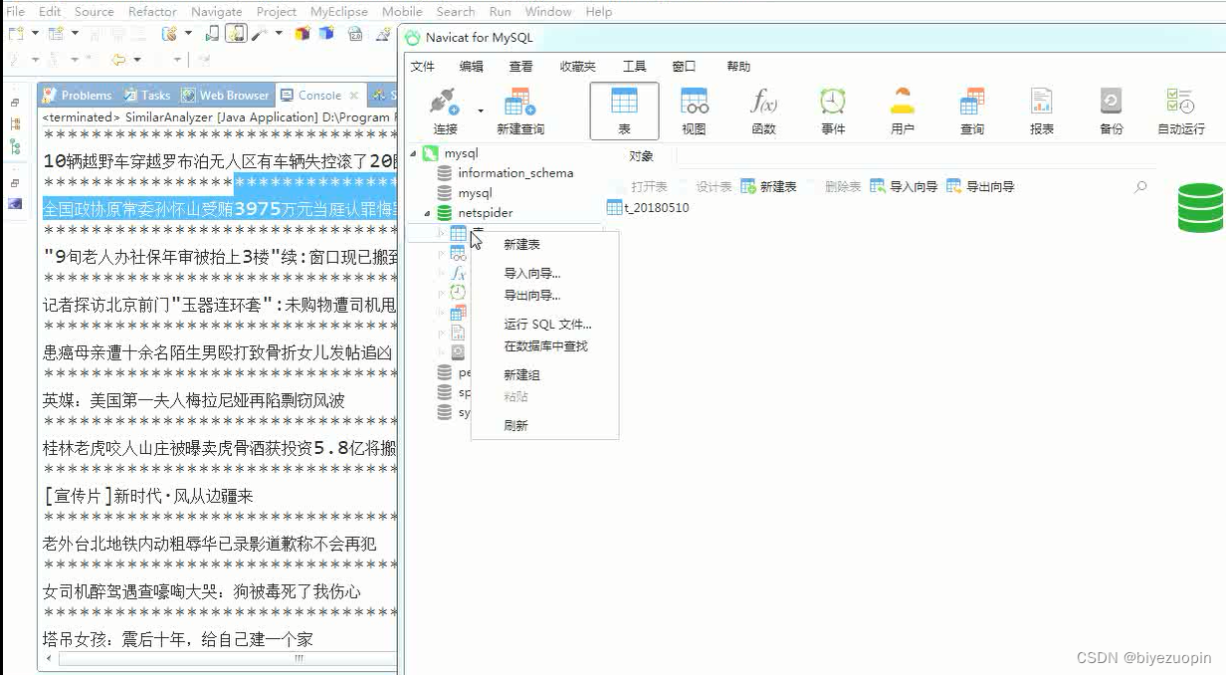The height and width of the screenshot is (675, 1226).
Task: Click the blue cube icon in Eclipse toolbar
Action: point(326,33)
